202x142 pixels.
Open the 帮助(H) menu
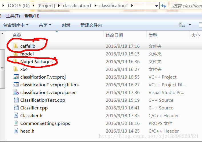coord(32,16)
